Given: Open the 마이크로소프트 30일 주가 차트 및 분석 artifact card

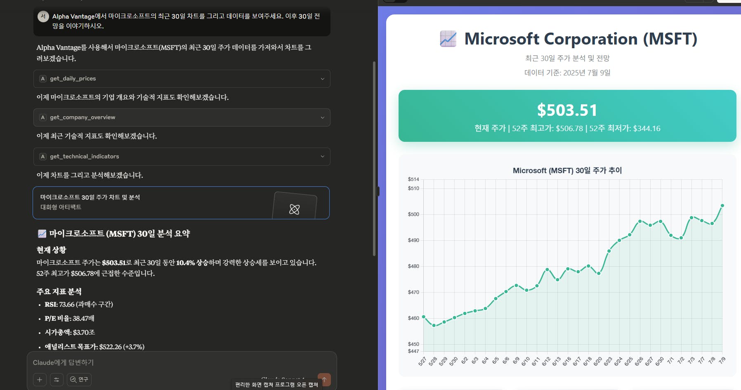Looking at the screenshot, I should click(x=181, y=203).
